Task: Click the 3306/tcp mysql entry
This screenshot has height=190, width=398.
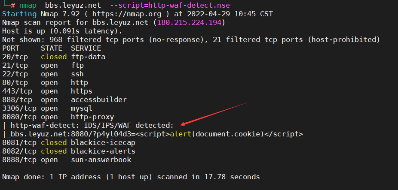Action: pos(47,109)
